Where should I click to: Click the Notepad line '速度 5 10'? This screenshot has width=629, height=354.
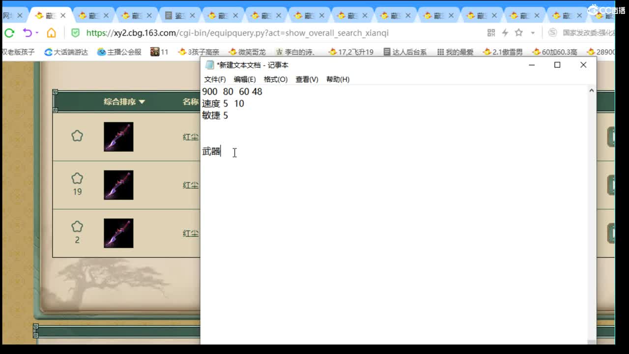tap(223, 104)
